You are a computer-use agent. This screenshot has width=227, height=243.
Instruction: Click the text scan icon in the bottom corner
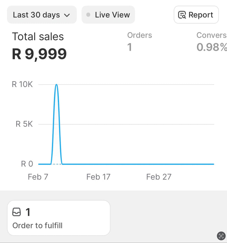tap(221, 236)
